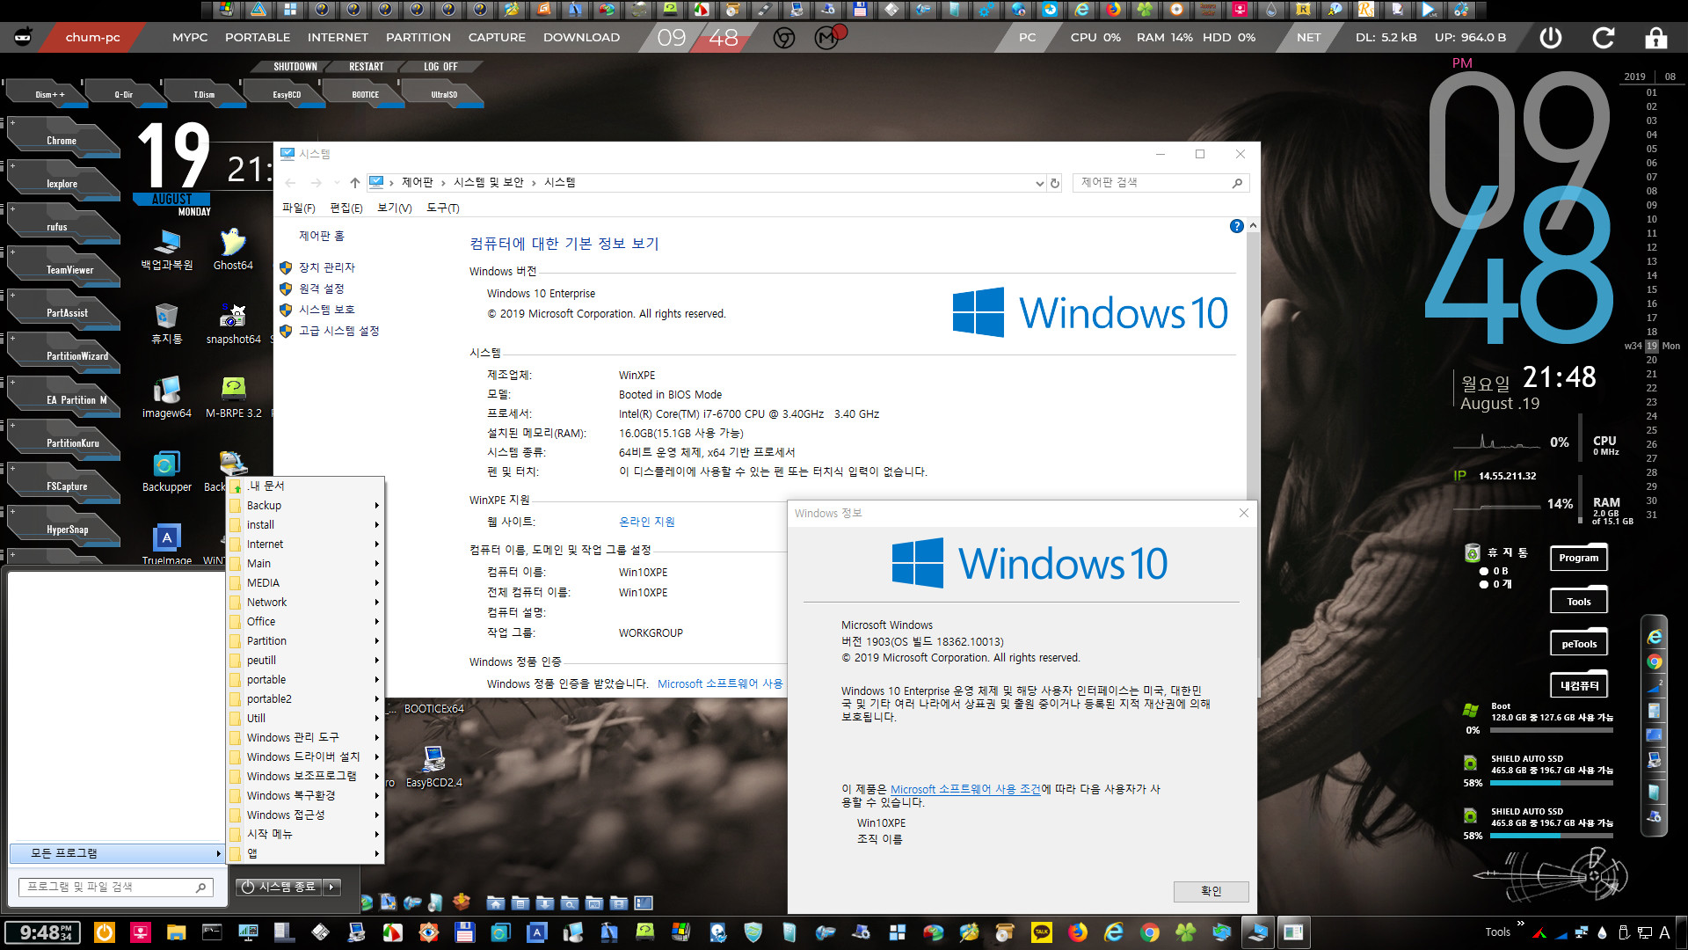Launch EasyBCD2.4 from the desktop
The height and width of the screenshot is (950, 1688).
(x=433, y=767)
